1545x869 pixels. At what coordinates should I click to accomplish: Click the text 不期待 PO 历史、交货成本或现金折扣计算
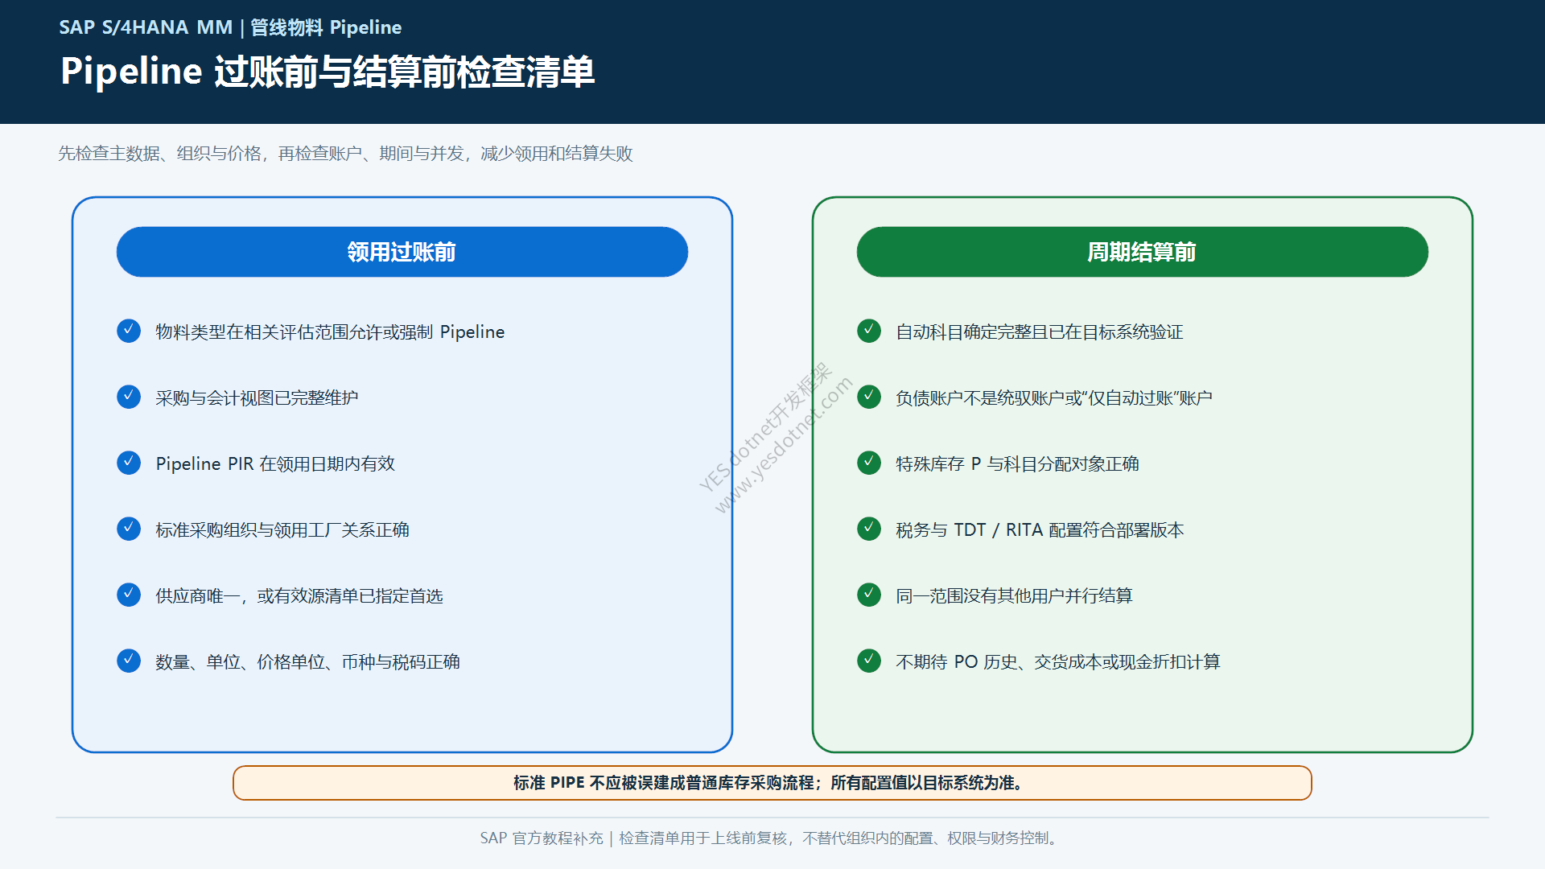[1058, 661]
